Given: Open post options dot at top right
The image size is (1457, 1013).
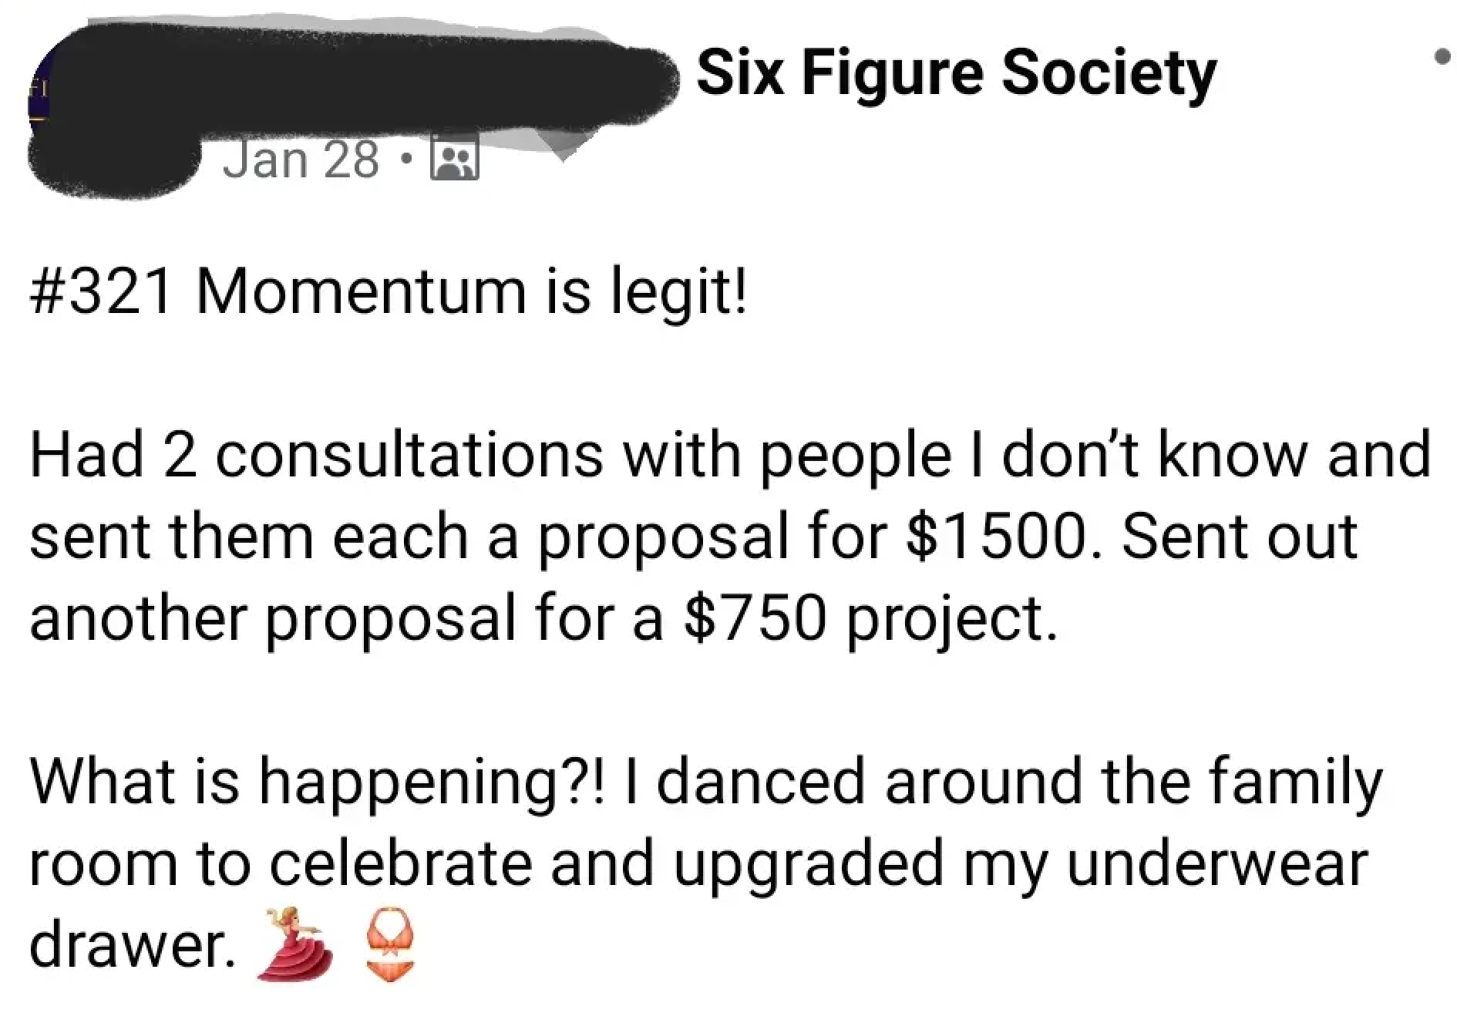Looking at the screenshot, I should pyautogui.click(x=1442, y=56).
